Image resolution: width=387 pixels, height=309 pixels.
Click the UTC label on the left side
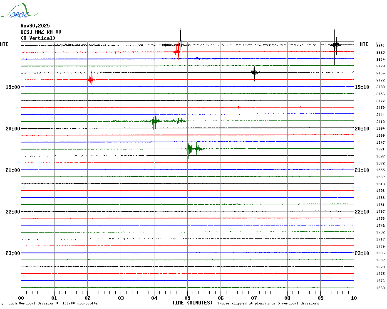[x=4, y=44]
